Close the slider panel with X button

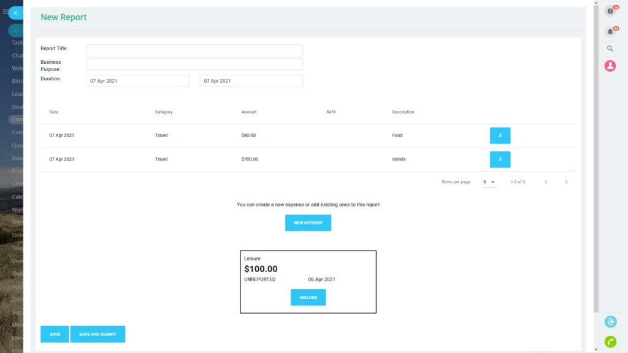15,13
